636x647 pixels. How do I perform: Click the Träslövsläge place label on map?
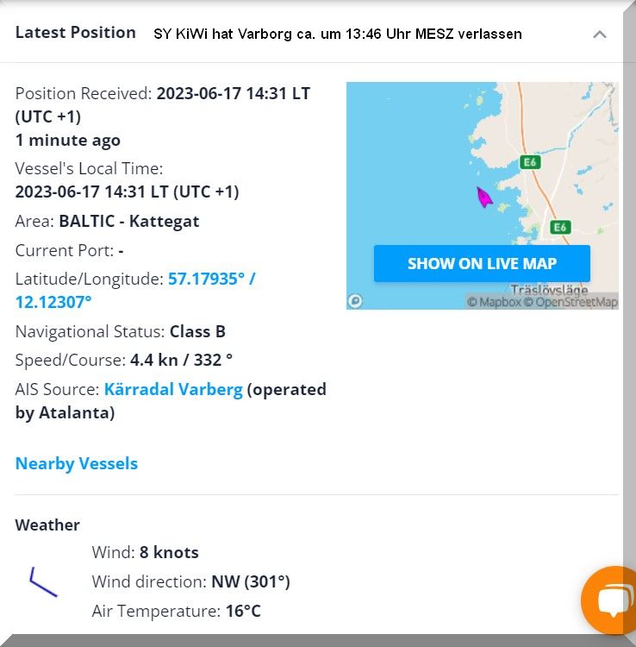549,291
